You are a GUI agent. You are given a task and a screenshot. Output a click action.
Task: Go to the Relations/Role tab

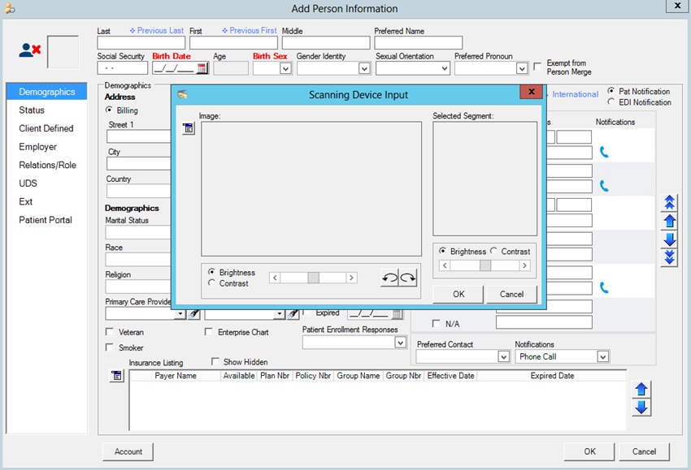click(x=48, y=165)
